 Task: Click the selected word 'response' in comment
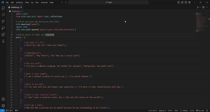tap(50, 35)
